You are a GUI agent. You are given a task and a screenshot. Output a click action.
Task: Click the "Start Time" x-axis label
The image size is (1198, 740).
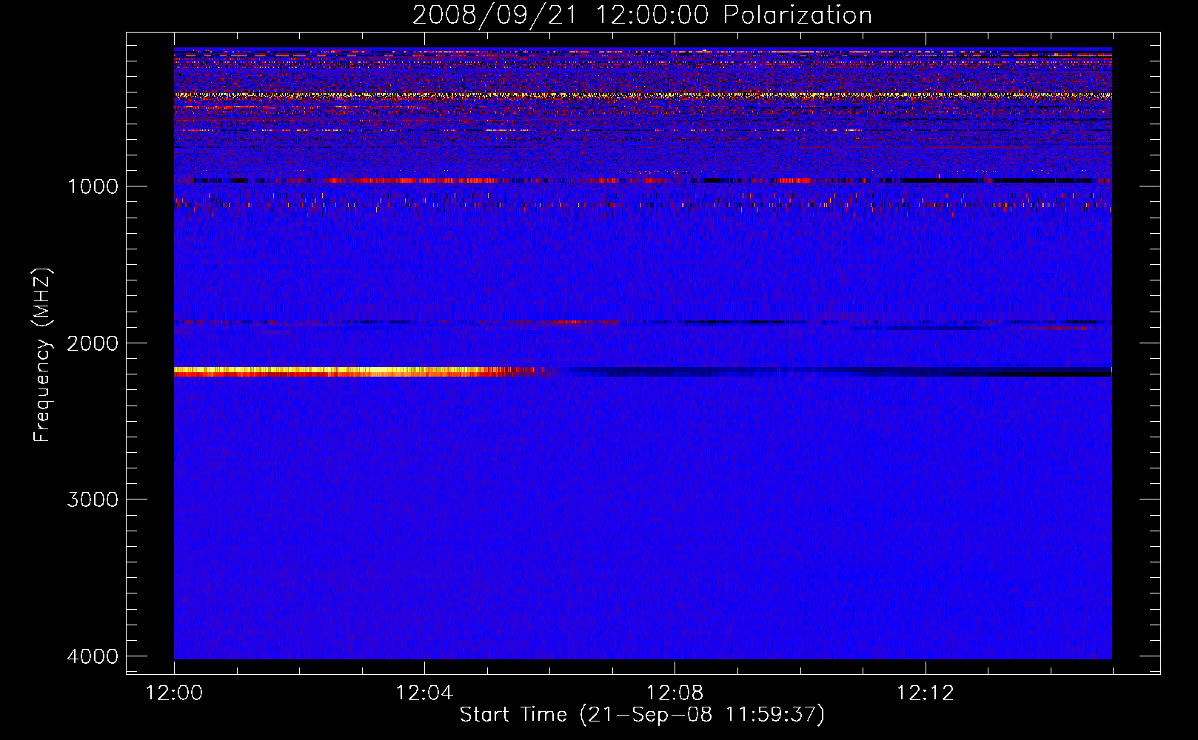[x=642, y=715]
